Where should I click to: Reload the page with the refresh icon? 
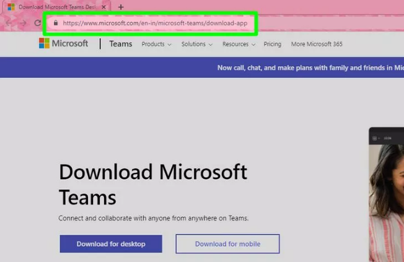(x=38, y=23)
